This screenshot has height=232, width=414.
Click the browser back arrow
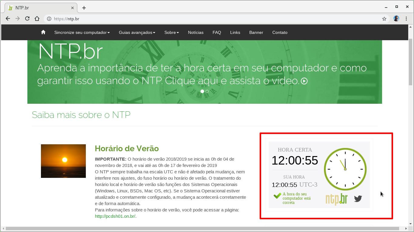click(8, 18)
